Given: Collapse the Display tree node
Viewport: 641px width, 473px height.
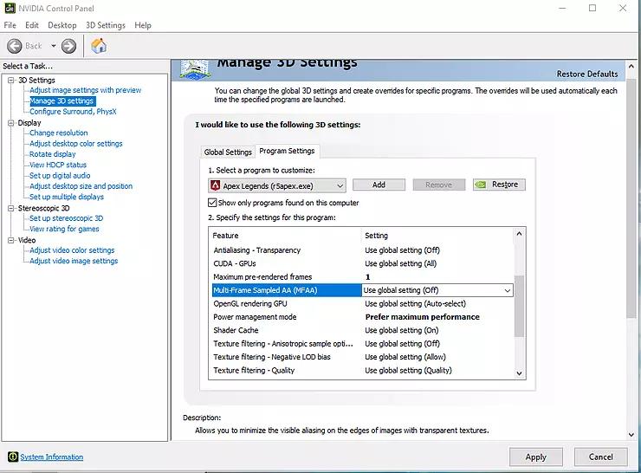Looking at the screenshot, I should pyautogui.click(x=11, y=123).
